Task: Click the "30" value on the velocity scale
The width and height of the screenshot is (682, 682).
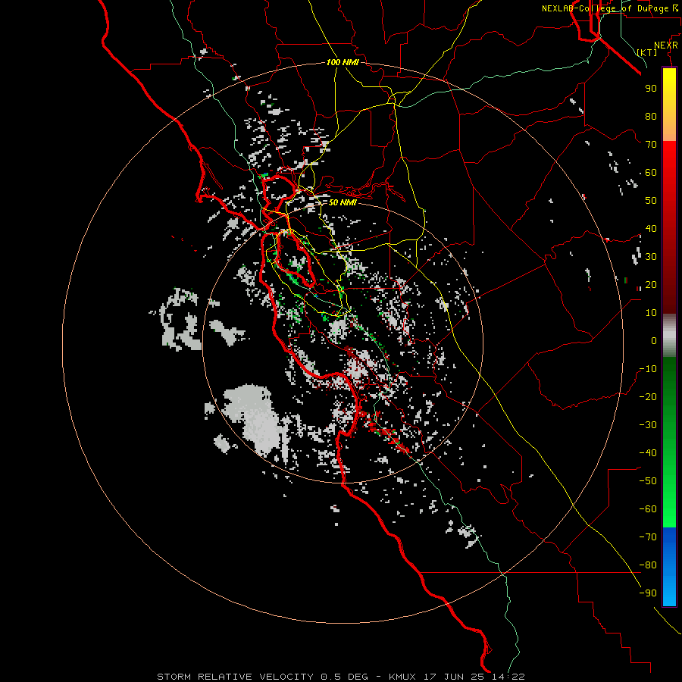Action: pyautogui.click(x=651, y=257)
